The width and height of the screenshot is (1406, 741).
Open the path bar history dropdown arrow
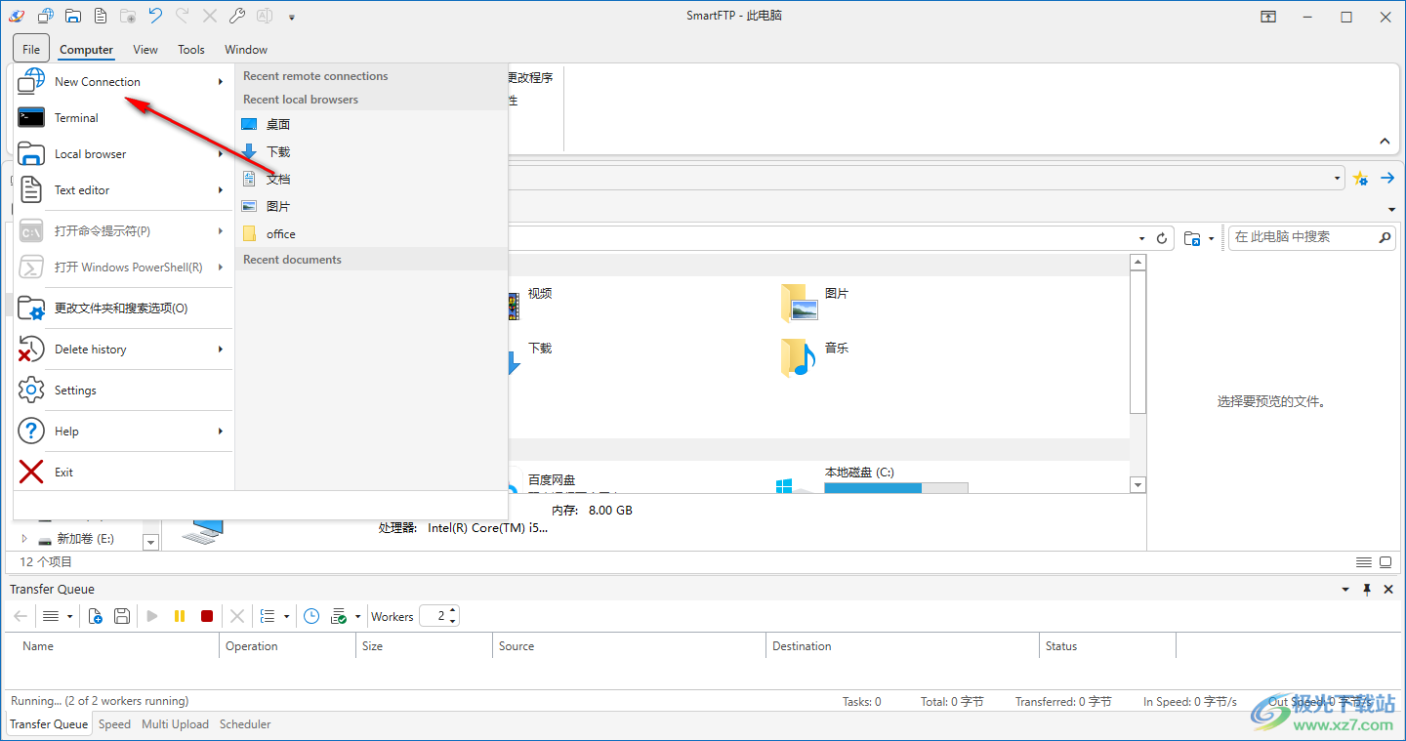pos(1141,237)
